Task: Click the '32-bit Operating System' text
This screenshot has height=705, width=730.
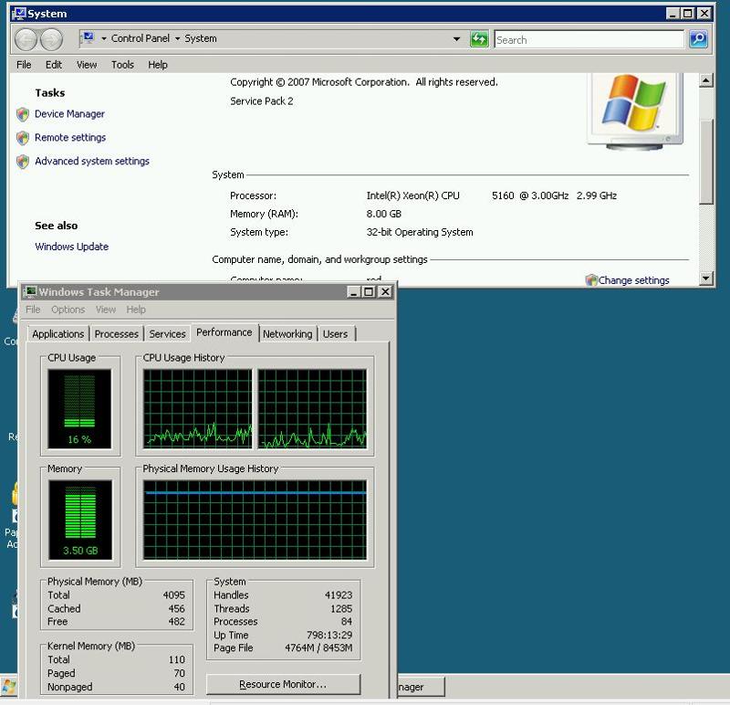Action: point(420,232)
